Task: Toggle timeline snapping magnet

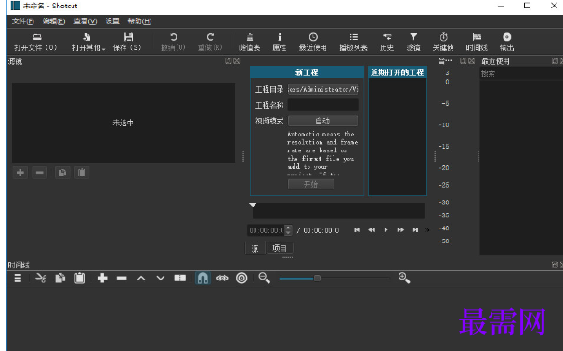Action: click(203, 279)
